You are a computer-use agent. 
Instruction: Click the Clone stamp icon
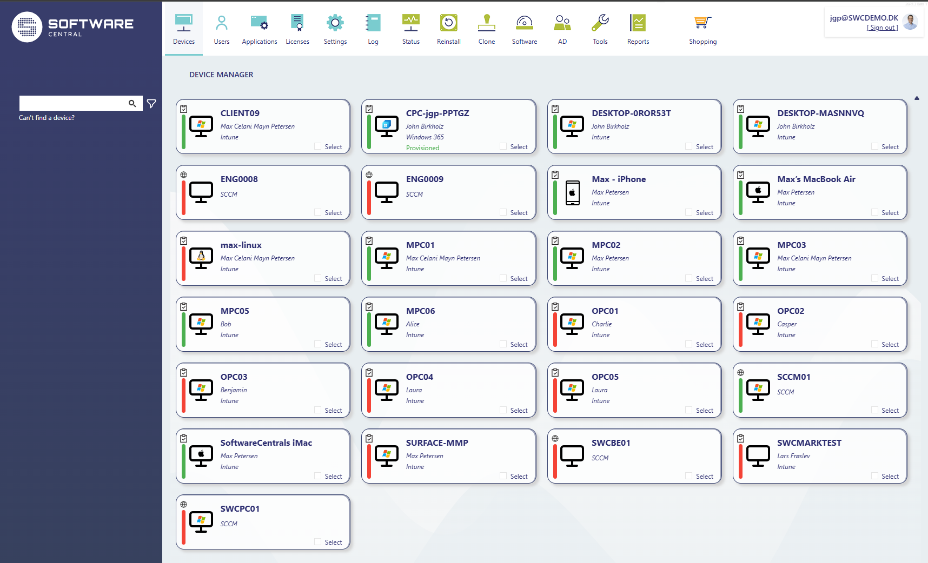[x=486, y=23]
